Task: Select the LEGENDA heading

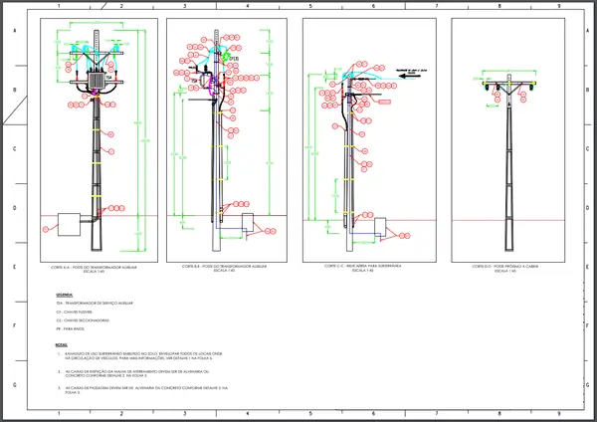Action: [x=65, y=296]
